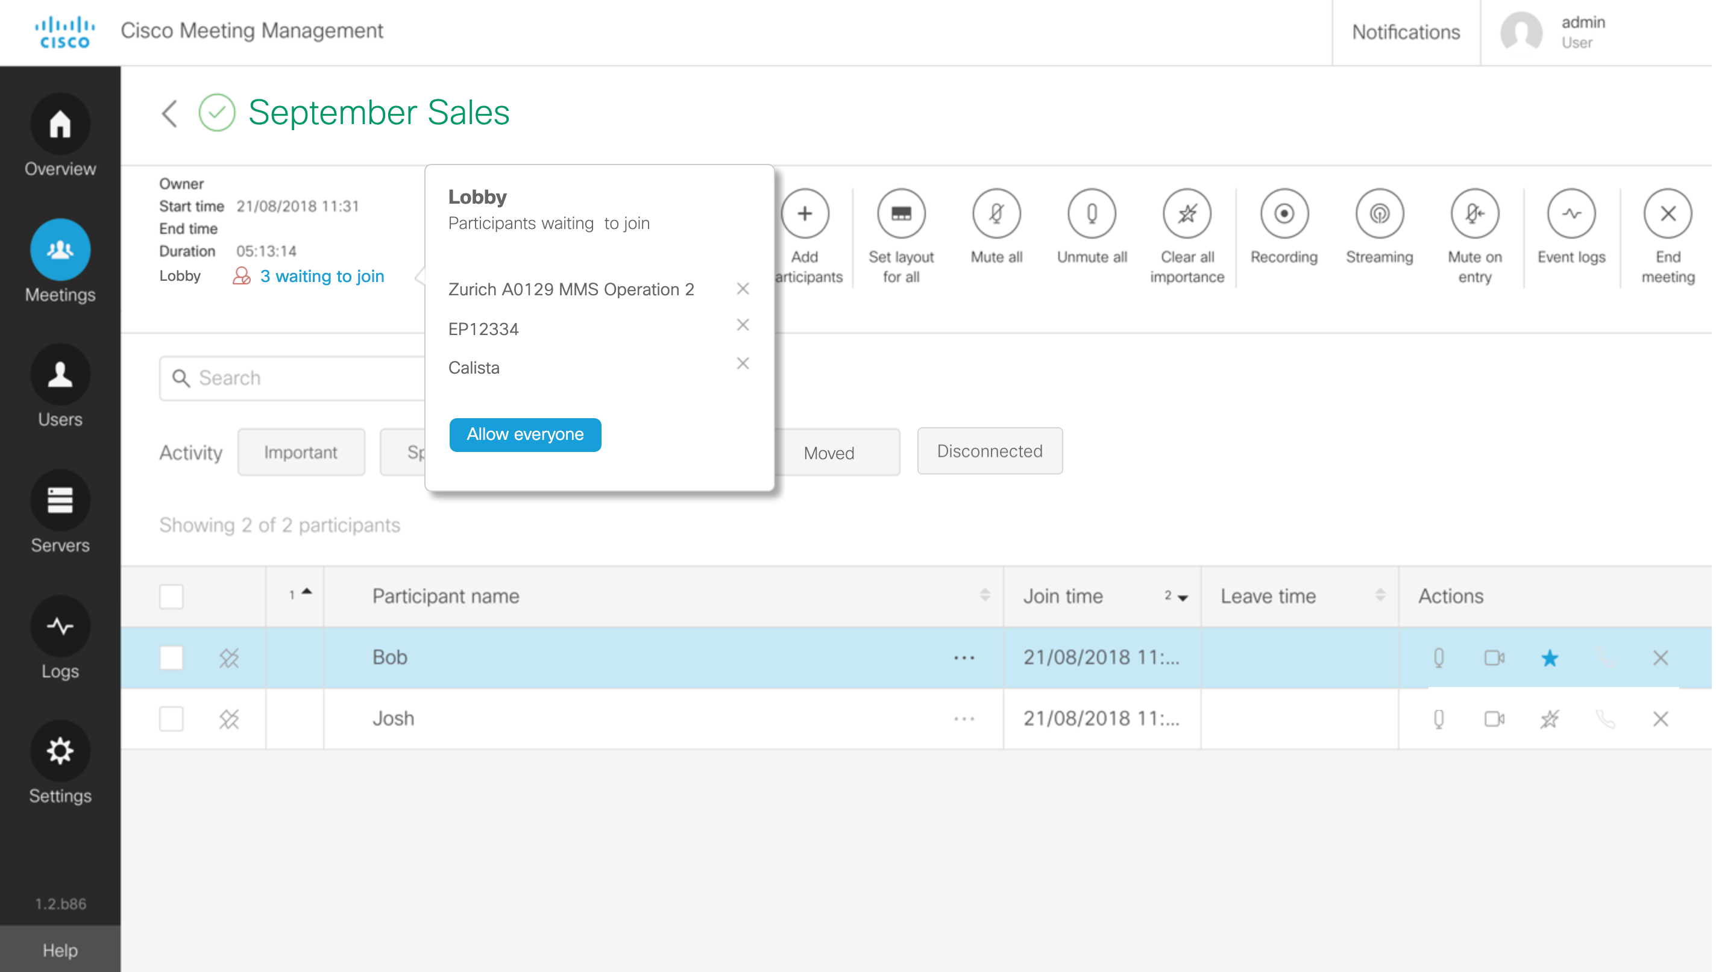
Task: Open more options for Bob
Action: click(x=964, y=658)
